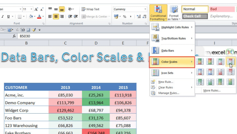The image size is (237, 134).
Task: Click the borders icon
Action: click(19, 16)
